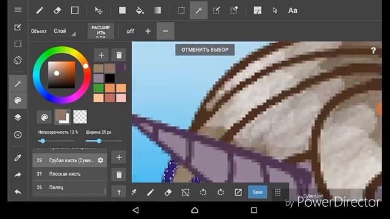Add current color to palette
Viewport: 390px width, 219px height.
(101, 55)
